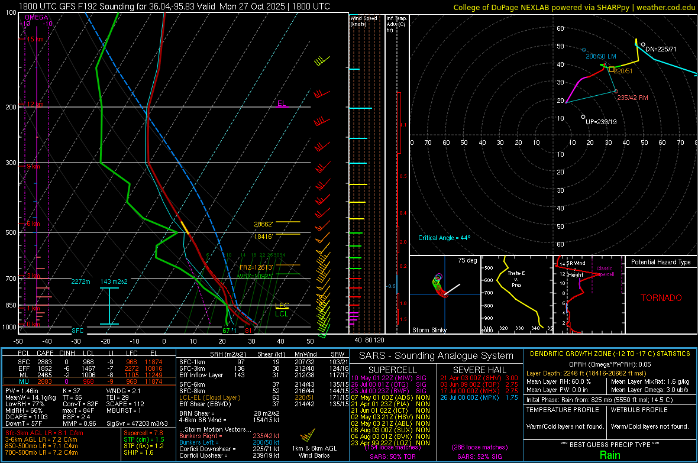
Task: Click the 'FRZ=12613'' freezing level label
Action: [x=256, y=267]
